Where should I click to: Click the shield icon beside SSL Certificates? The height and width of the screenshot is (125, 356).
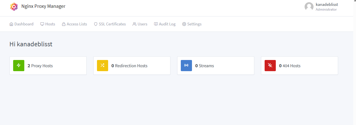96,24
